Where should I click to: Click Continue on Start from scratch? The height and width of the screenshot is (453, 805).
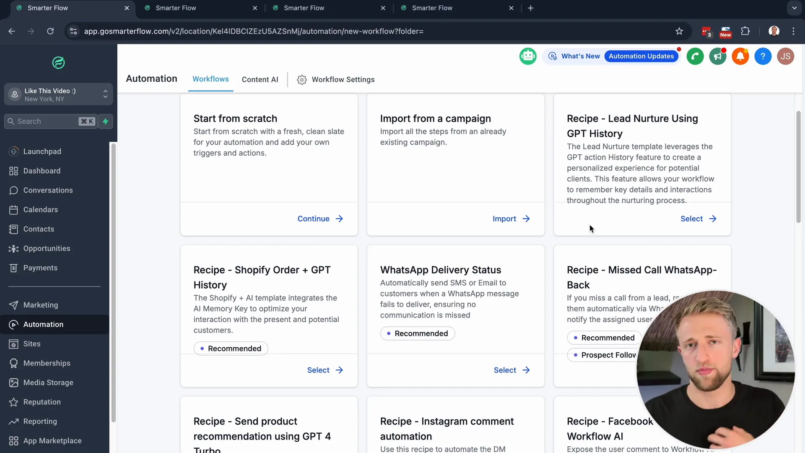click(320, 219)
